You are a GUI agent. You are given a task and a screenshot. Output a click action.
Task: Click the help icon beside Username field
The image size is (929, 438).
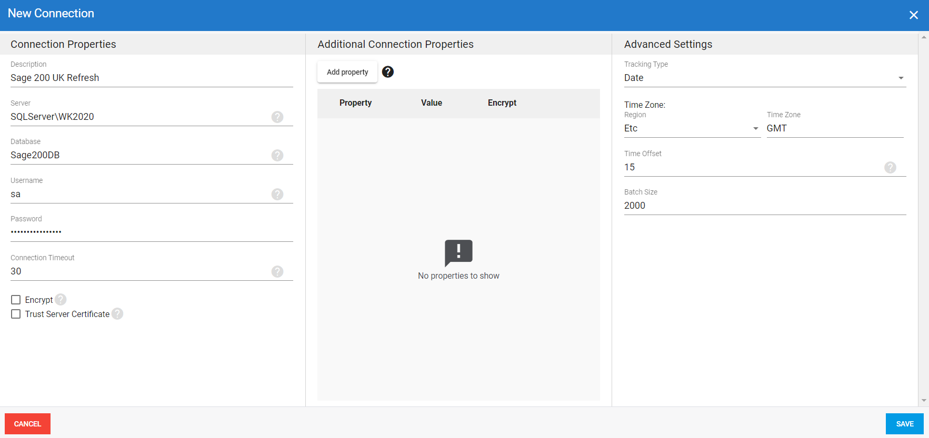click(x=277, y=194)
